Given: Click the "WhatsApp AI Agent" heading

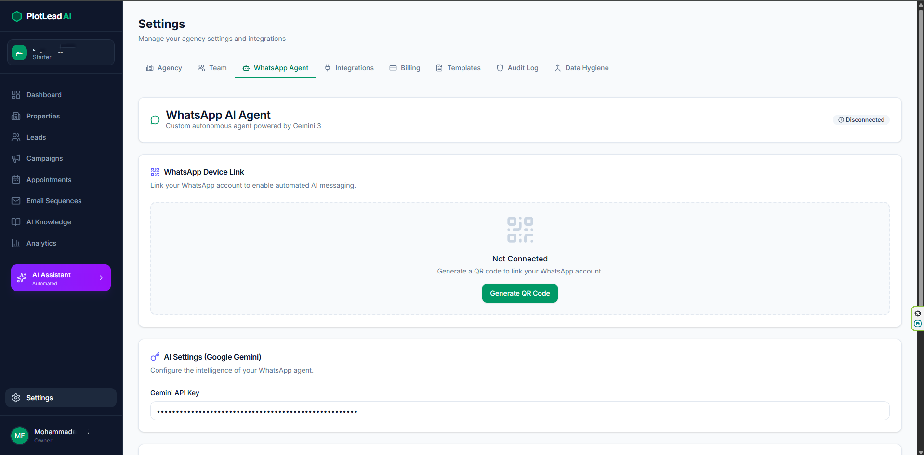Looking at the screenshot, I should pos(218,115).
